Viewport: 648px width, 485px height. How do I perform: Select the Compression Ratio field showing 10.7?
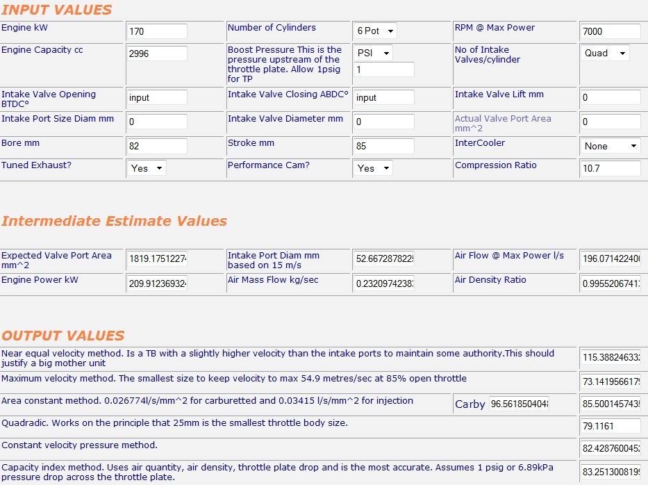[609, 168]
